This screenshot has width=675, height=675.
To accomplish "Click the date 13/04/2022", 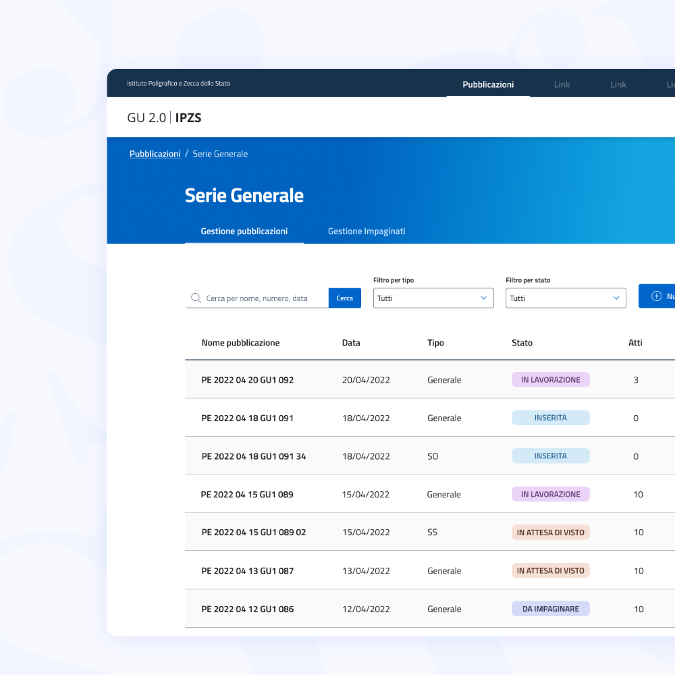I will coord(366,571).
